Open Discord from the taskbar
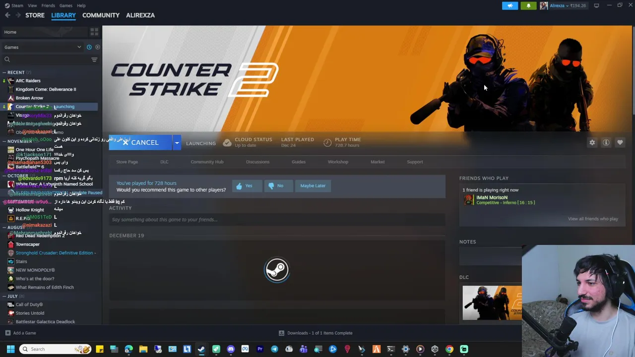This screenshot has width=635, height=357. 231,349
